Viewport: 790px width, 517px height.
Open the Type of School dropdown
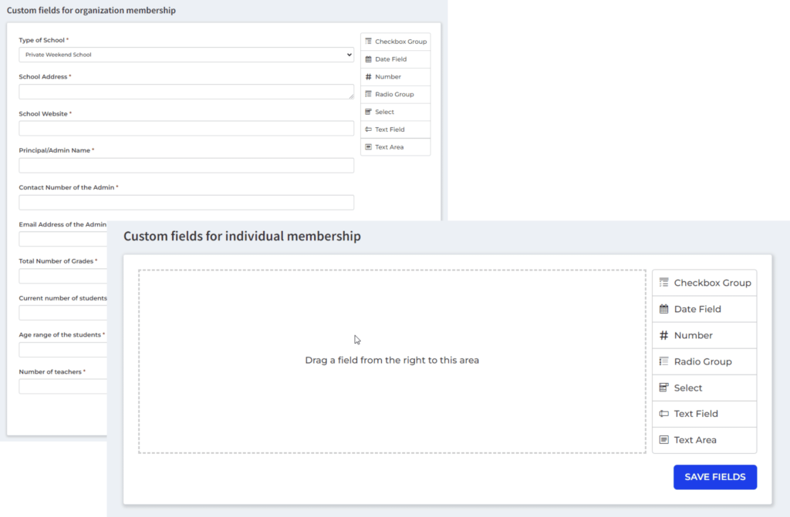[186, 55]
